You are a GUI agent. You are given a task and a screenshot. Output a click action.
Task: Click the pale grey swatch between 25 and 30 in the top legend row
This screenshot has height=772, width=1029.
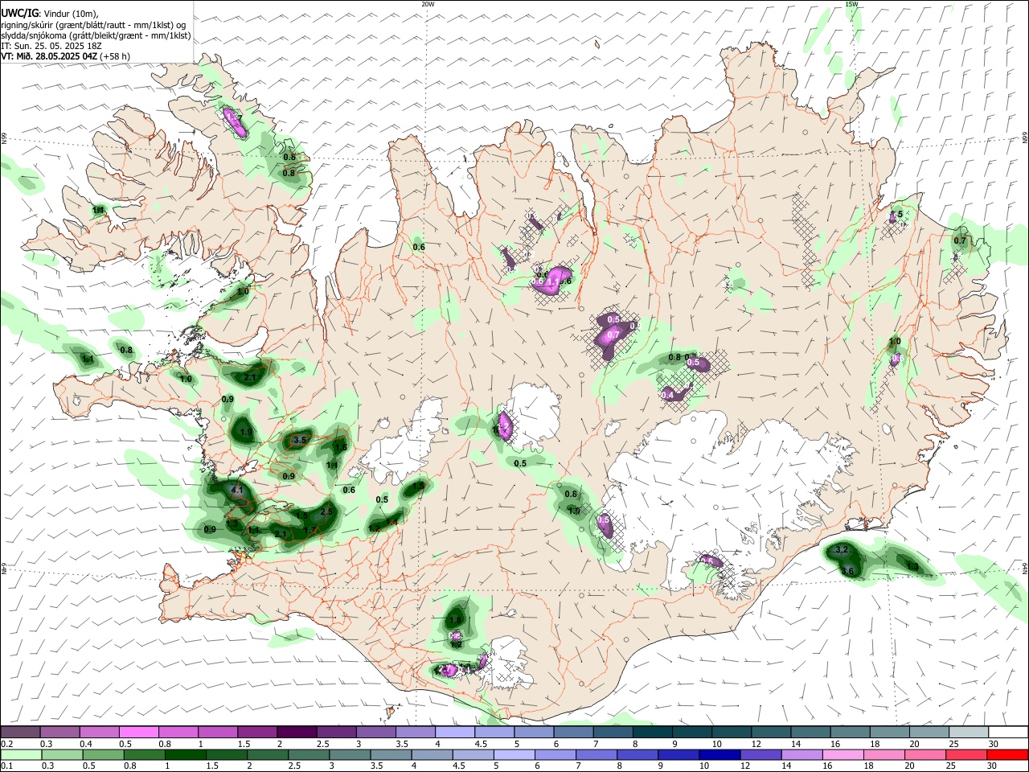(x=969, y=732)
